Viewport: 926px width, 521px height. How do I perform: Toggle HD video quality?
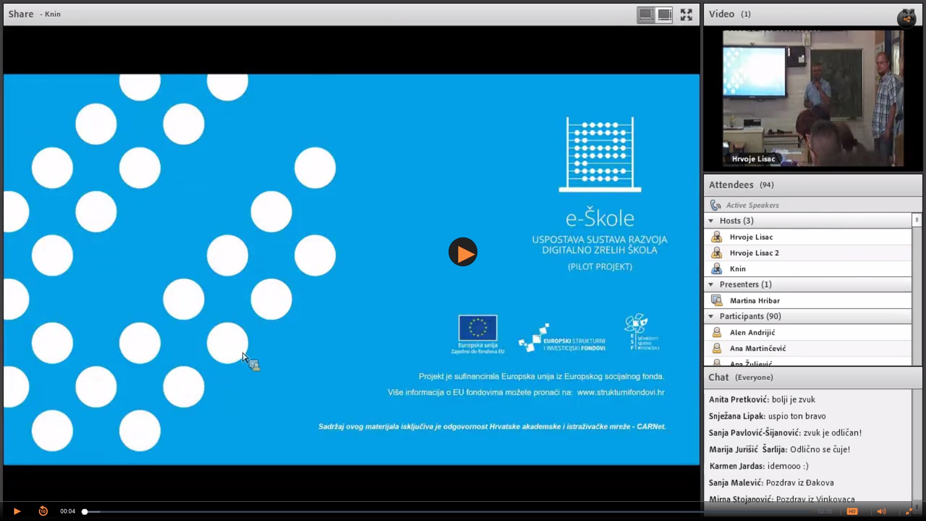pos(852,511)
